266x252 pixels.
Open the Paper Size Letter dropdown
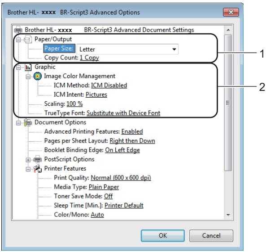point(127,49)
